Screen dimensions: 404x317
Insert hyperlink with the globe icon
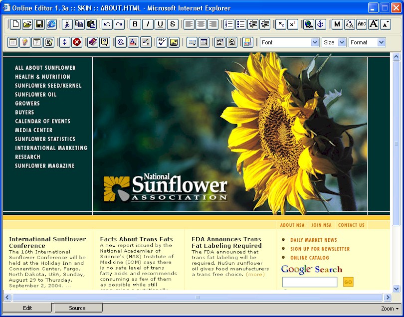pyautogui.click(x=308, y=24)
